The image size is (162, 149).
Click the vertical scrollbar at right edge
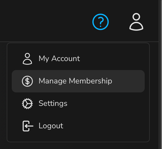tap(160, 74)
